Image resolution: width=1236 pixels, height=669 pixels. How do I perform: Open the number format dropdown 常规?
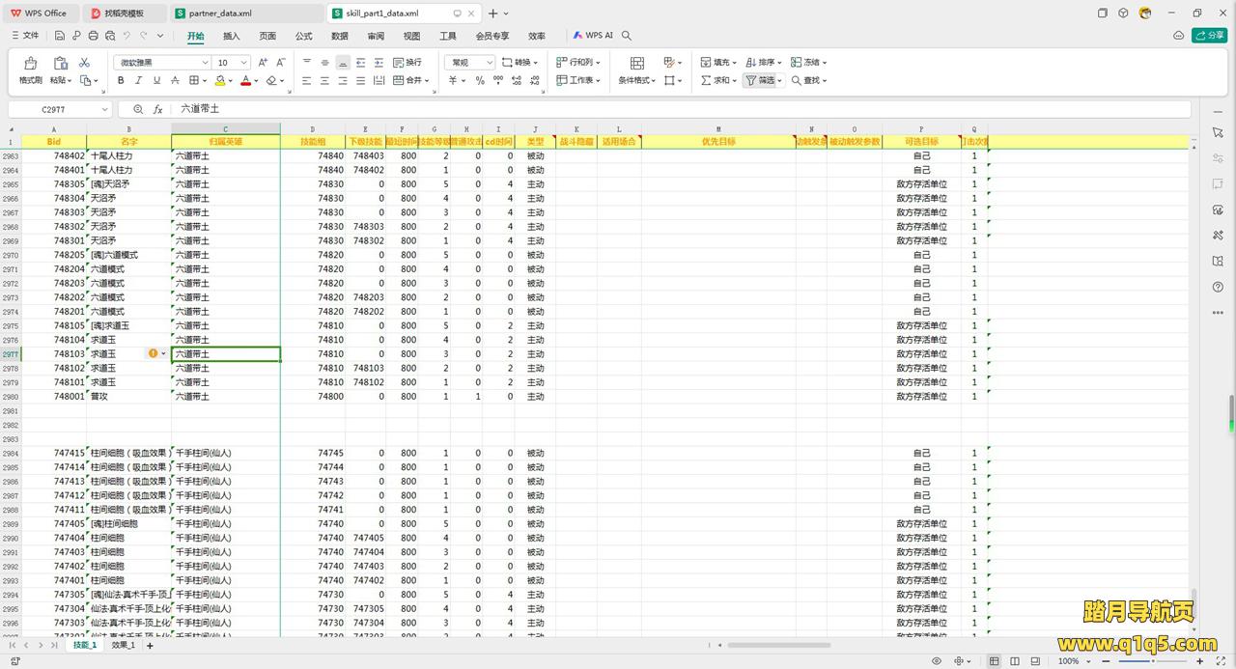[469, 63]
